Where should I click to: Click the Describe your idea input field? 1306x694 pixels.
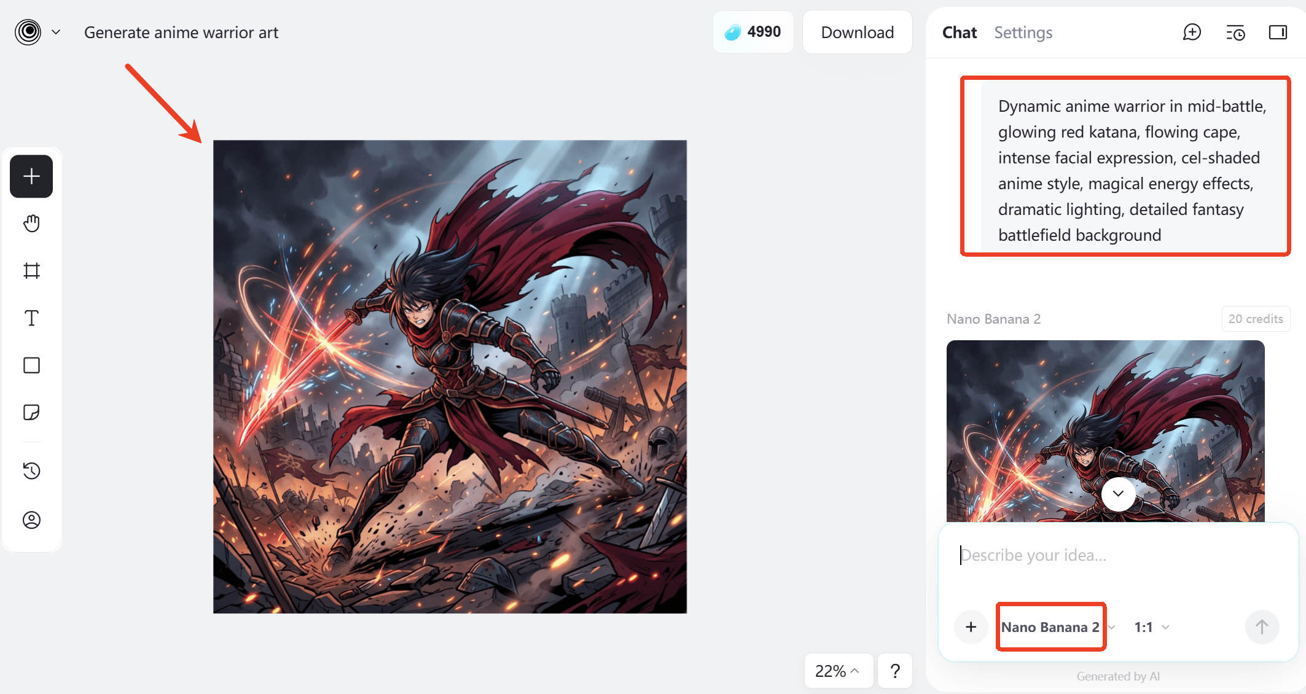tap(1118, 556)
